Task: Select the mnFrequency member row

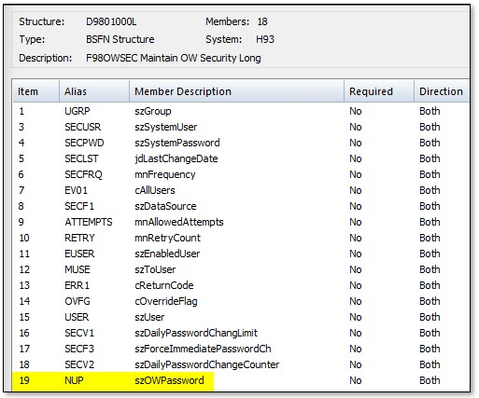Action: [x=241, y=174]
